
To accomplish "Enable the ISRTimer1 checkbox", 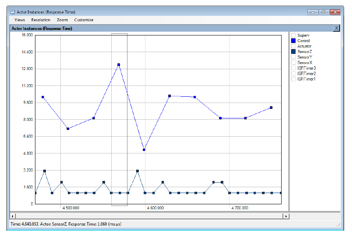I will tap(294, 79).
